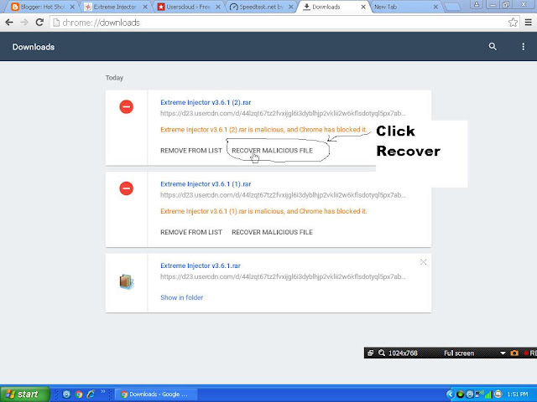Click the green circle tray icon
This screenshot has width=537, height=402.
click(461, 394)
